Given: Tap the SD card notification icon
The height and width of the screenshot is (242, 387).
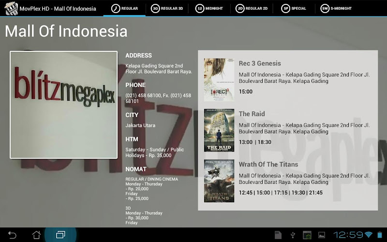Looking at the screenshot, I should (x=278, y=235).
